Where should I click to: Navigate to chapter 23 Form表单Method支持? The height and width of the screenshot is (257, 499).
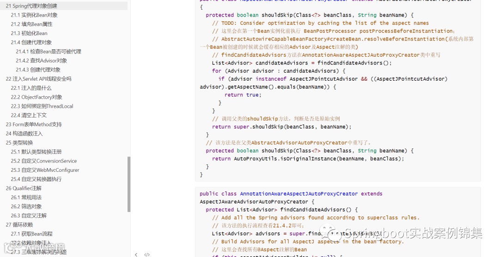(34, 124)
